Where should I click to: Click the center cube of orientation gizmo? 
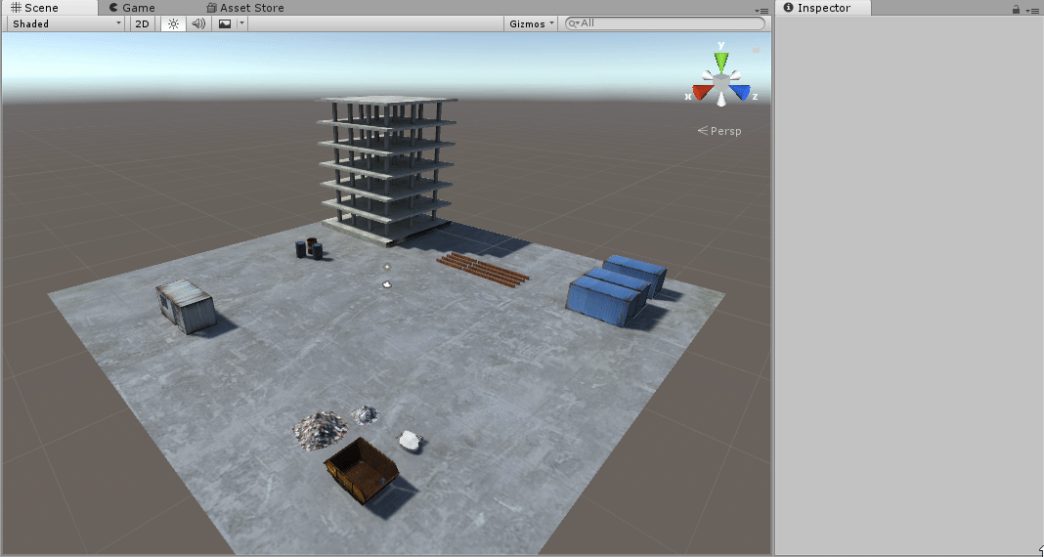click(x=721, y=83)
